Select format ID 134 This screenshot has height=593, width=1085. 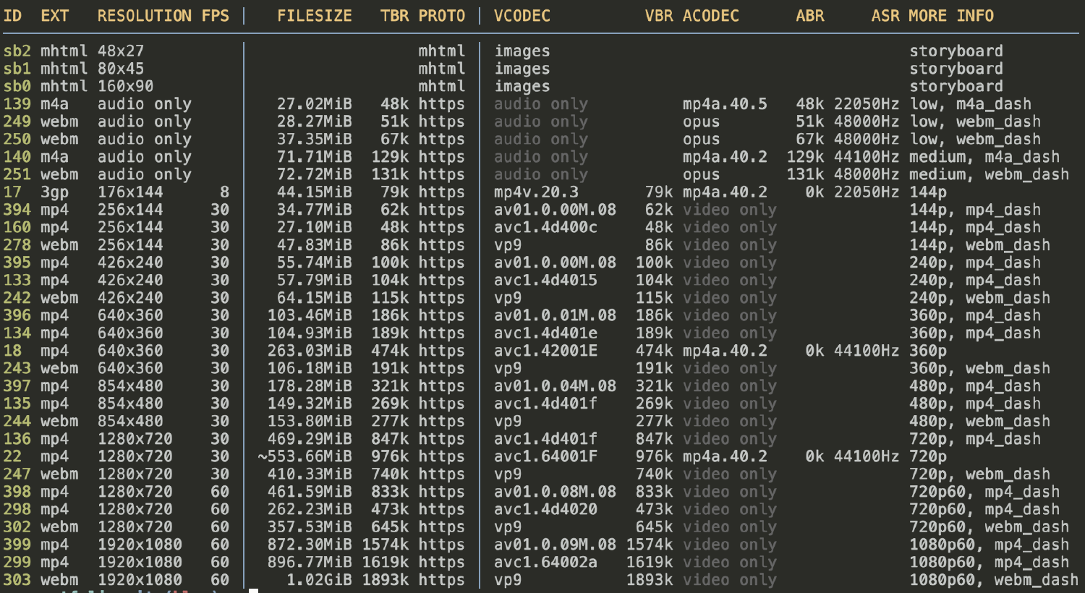(17, 333)
